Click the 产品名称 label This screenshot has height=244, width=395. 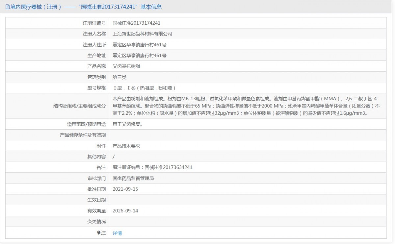click(96, 66)
